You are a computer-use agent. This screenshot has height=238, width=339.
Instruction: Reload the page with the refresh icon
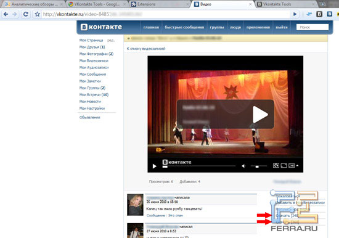click(26, 14)
